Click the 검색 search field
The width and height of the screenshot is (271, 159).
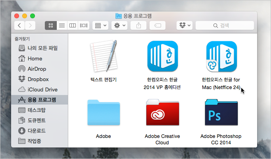click(x=225, y=25)
